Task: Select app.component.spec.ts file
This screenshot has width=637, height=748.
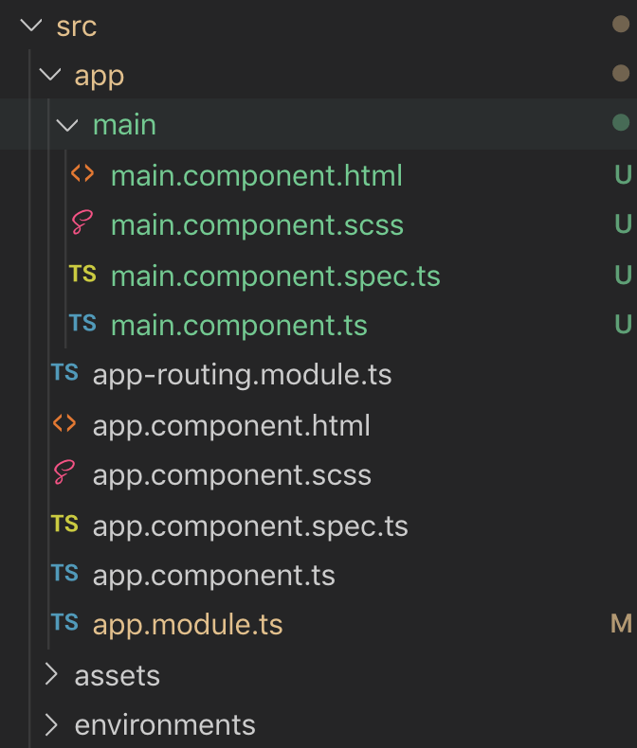Action: [250, 525]
